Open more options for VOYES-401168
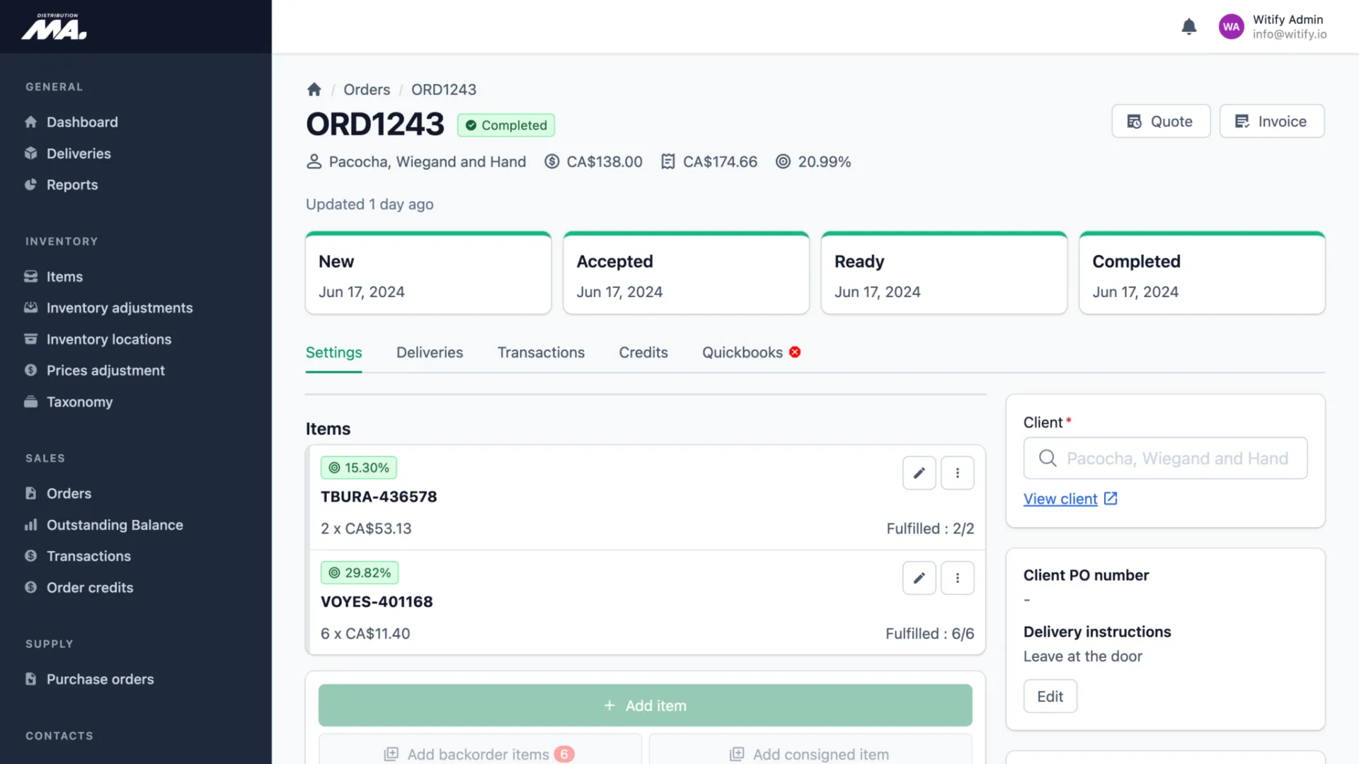The image size is (1359, 764). (x=957, y=578)
